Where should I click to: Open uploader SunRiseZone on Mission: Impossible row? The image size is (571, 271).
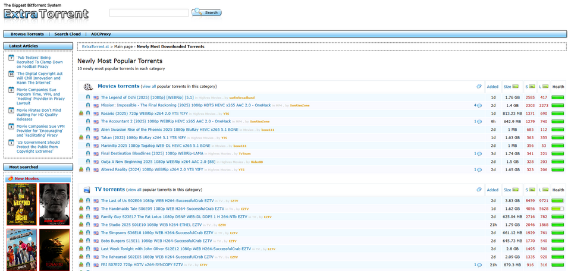click(x=300, y=106)
